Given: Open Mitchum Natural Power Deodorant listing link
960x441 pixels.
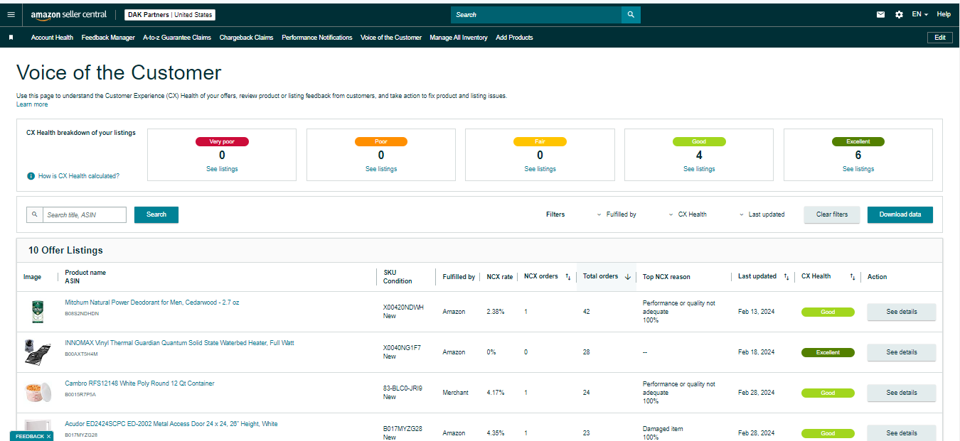Looking at the screenshot, I should click(152, 303).
